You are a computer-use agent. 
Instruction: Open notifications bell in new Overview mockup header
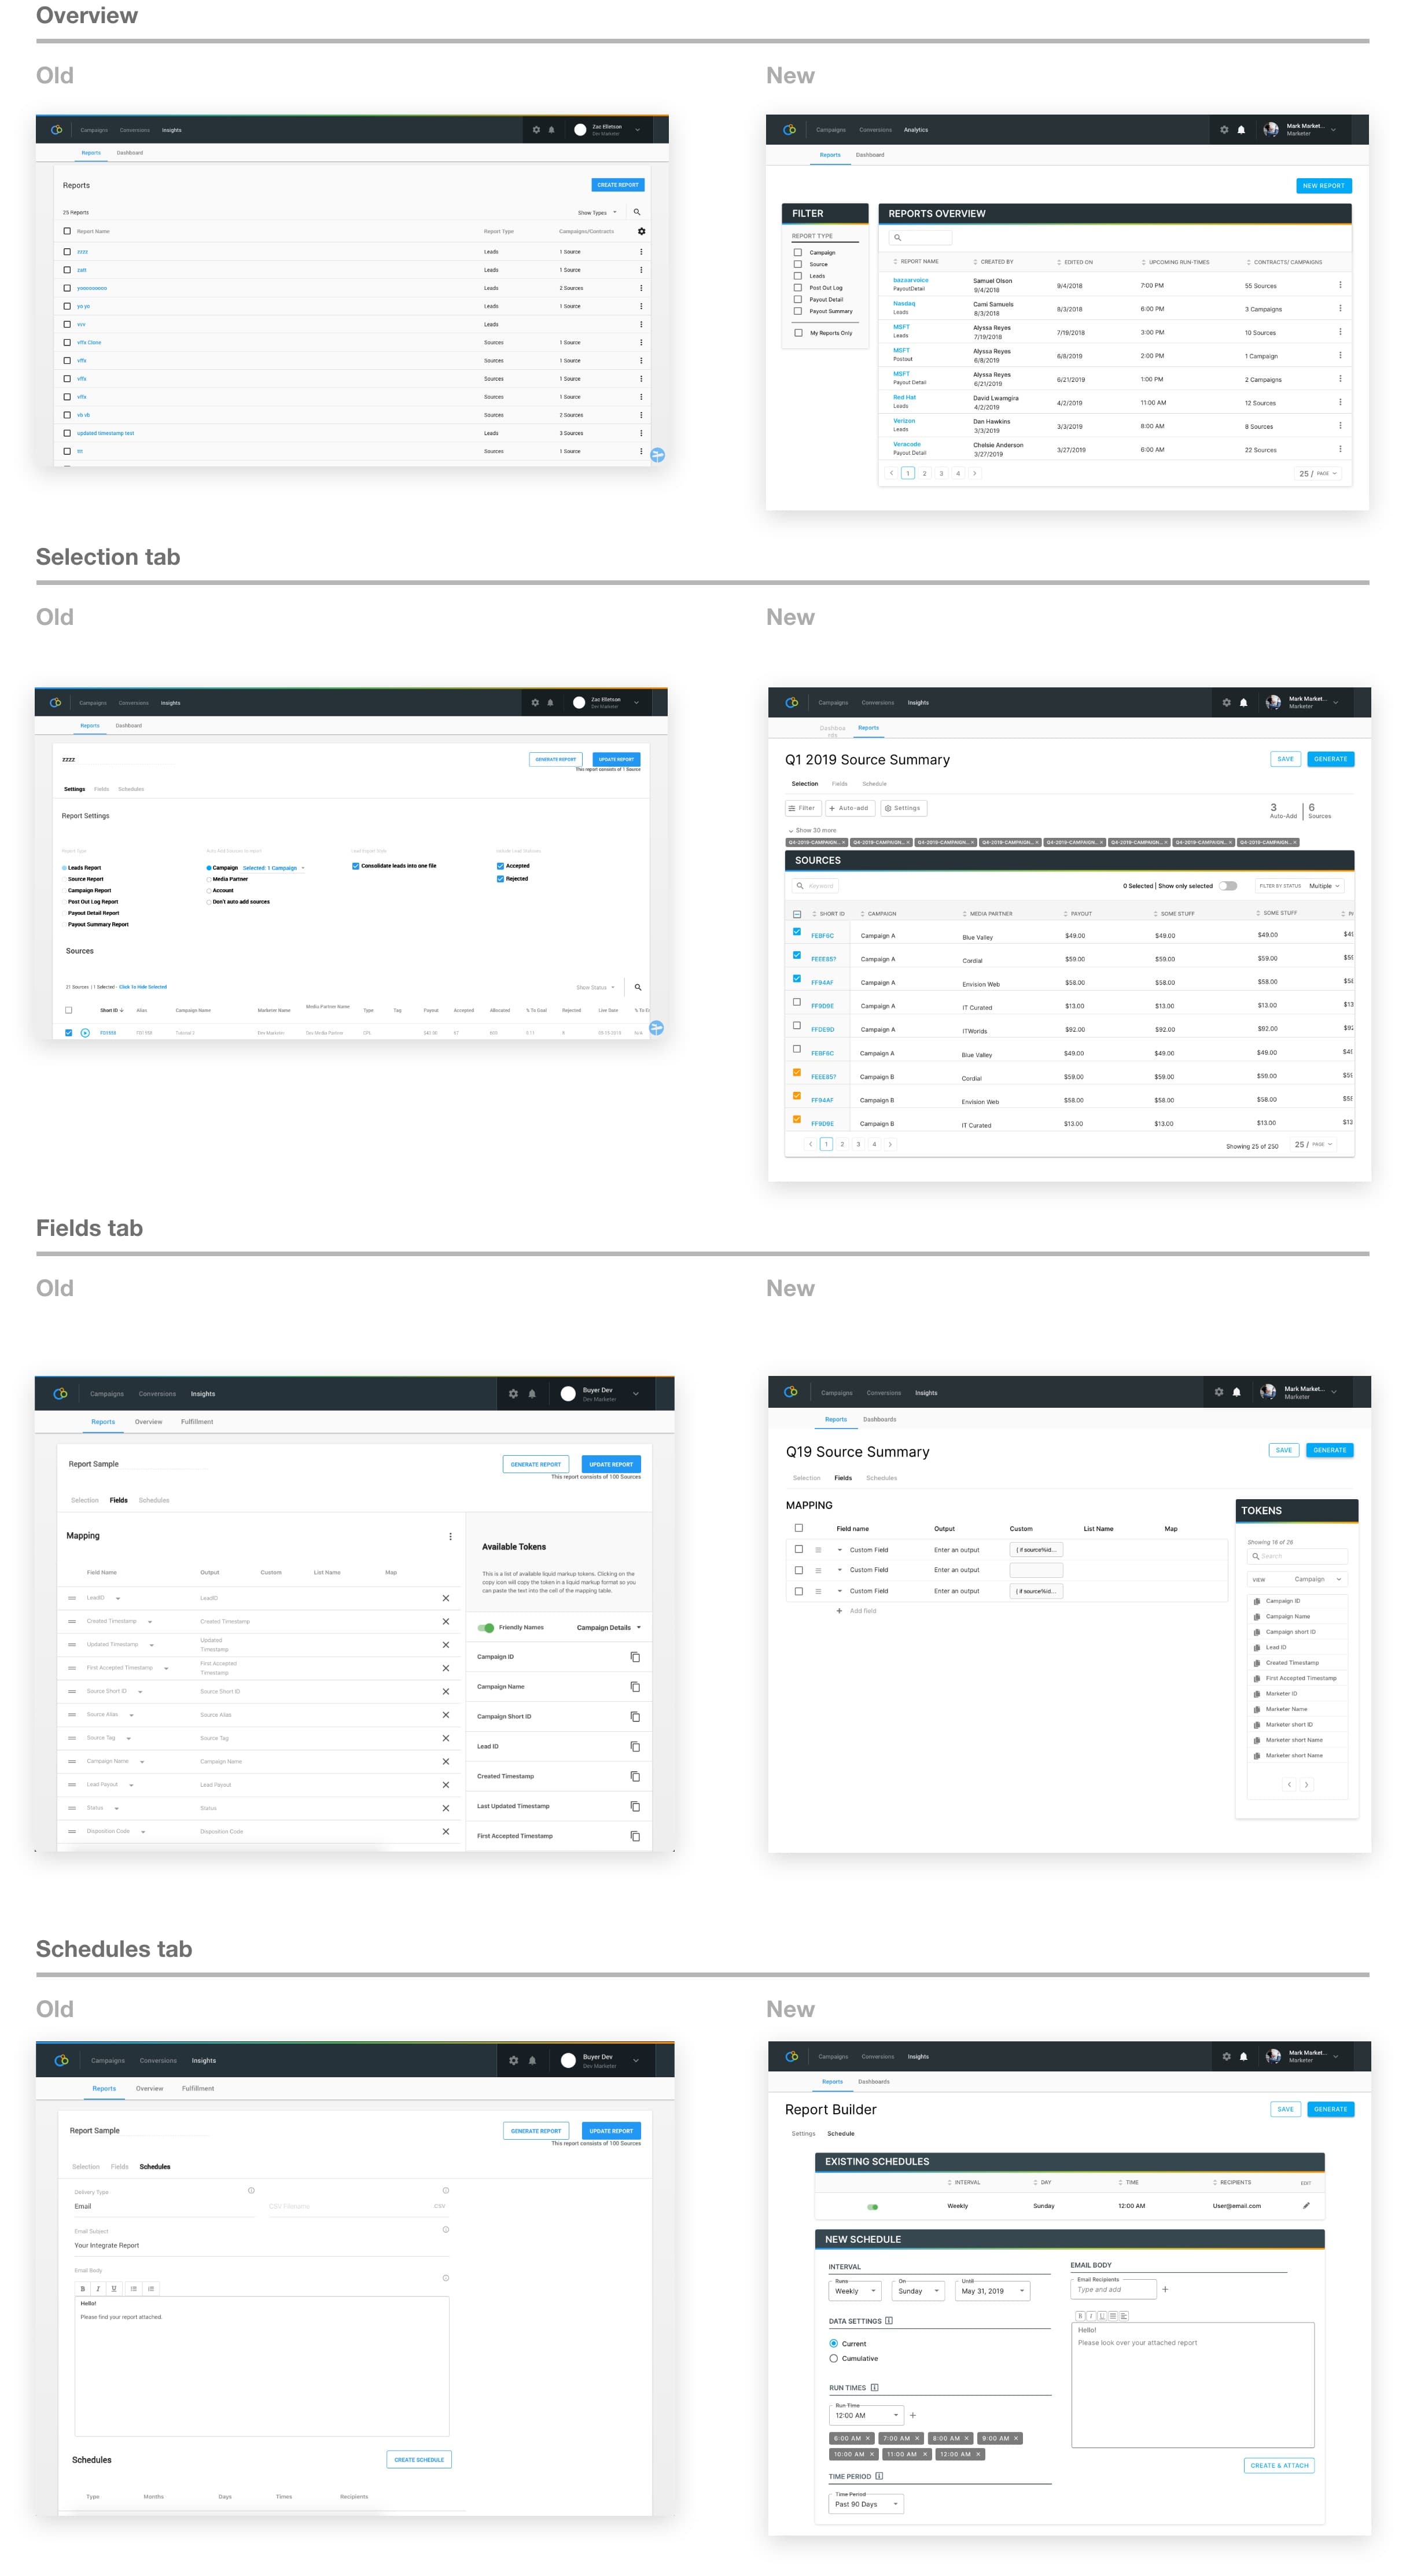coord(1241,130)
